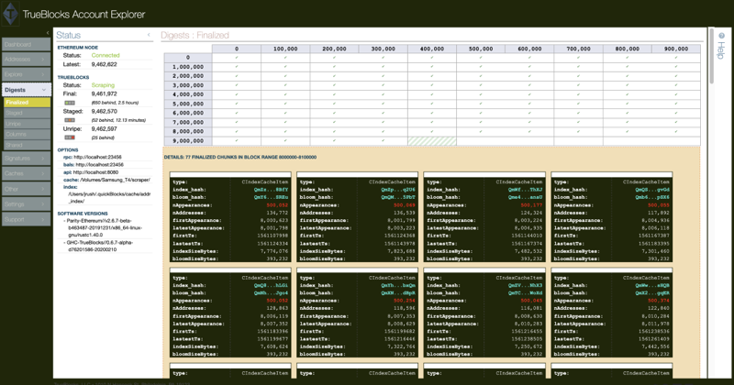Screen dimensions: 734x385
Task: Click index_hash link in card with 128,863 addresses
Action: (x=271, y=285)
